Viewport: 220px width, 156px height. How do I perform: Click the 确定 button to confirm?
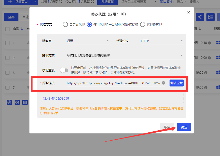coord(184,127)
